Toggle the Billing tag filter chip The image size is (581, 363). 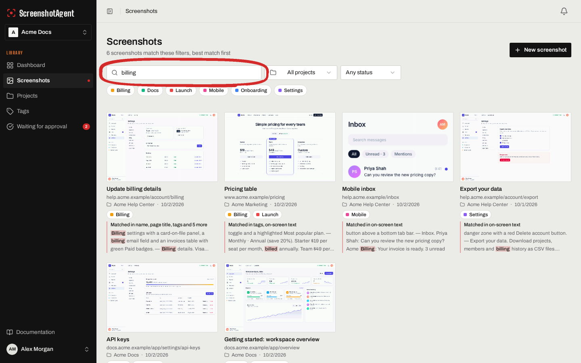click(x=121, y=90)
